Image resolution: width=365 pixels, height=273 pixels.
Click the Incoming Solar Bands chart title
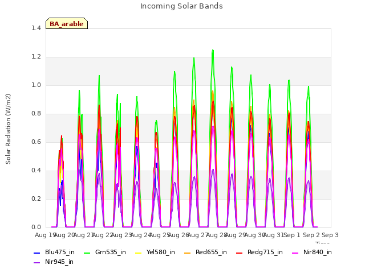tap(181, 6)
